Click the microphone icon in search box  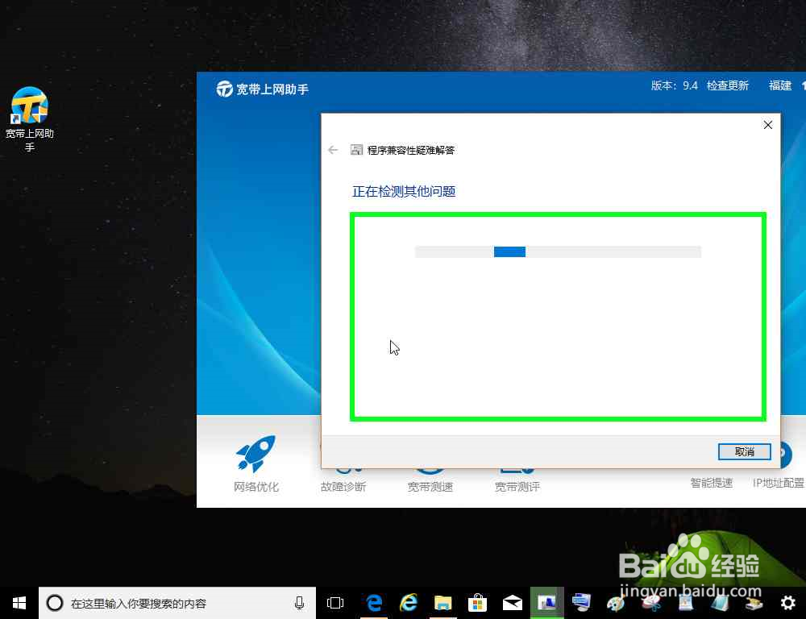tap(299, 603)
